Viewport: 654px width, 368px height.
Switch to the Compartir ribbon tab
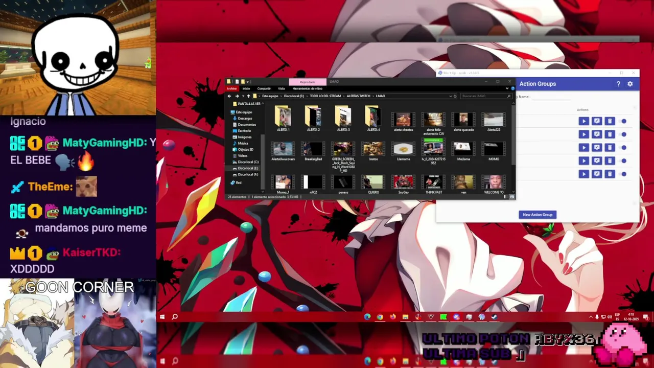tap(264, 88)
